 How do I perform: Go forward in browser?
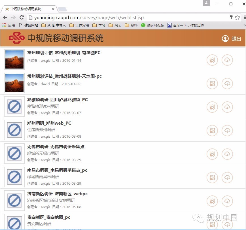tap(14, 17)
